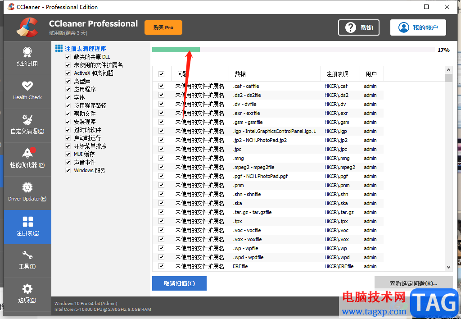Image resolution: width=461 pixels, height=319 pixels.
Task: Click registry key HKCR\.vox
Action: [337, 239]
